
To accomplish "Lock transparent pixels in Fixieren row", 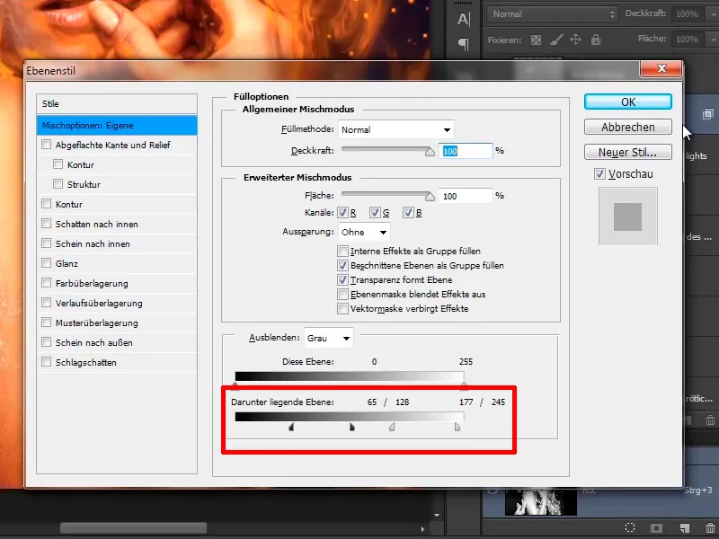I will (x=536, y=40).
